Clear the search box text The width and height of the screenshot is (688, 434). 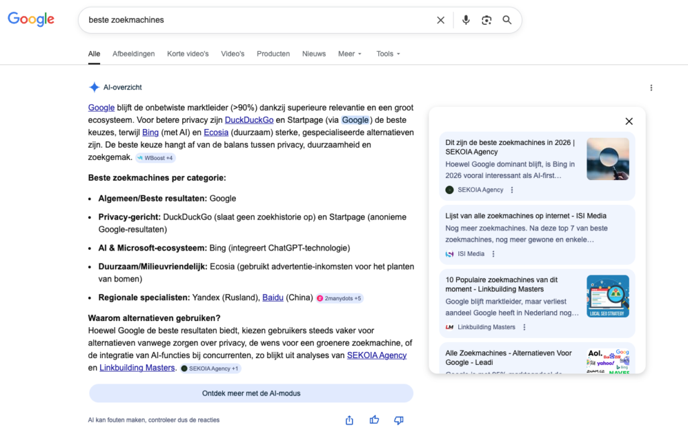441,20
